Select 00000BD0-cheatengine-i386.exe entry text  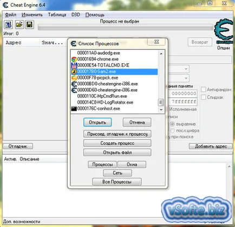point(107,84)
